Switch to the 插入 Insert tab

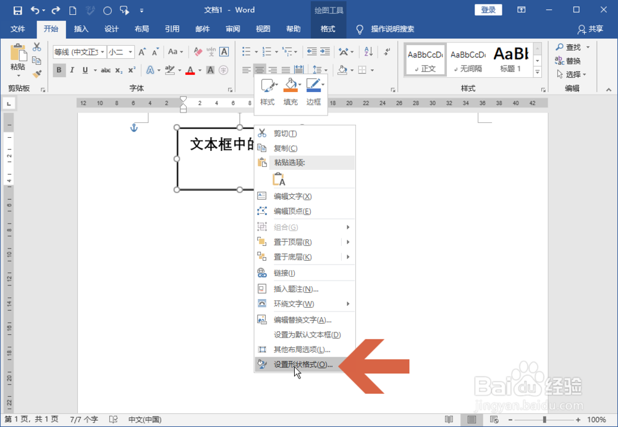pos(81,29)
